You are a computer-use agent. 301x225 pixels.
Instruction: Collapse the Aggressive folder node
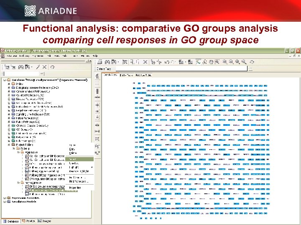pos(18,152)
